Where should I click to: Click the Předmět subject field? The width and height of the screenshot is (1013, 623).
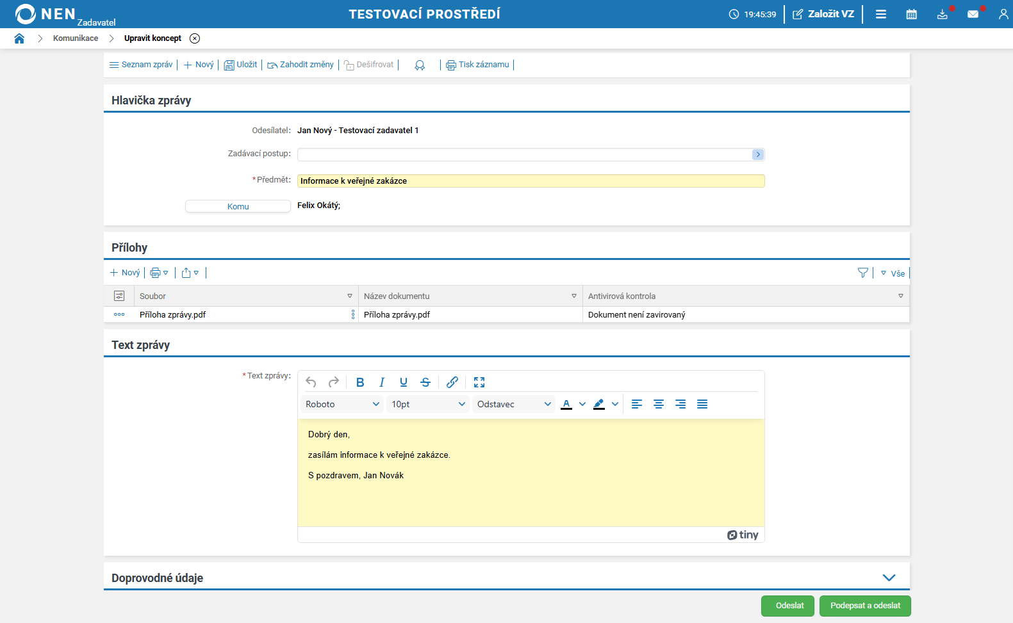(531, 181)
